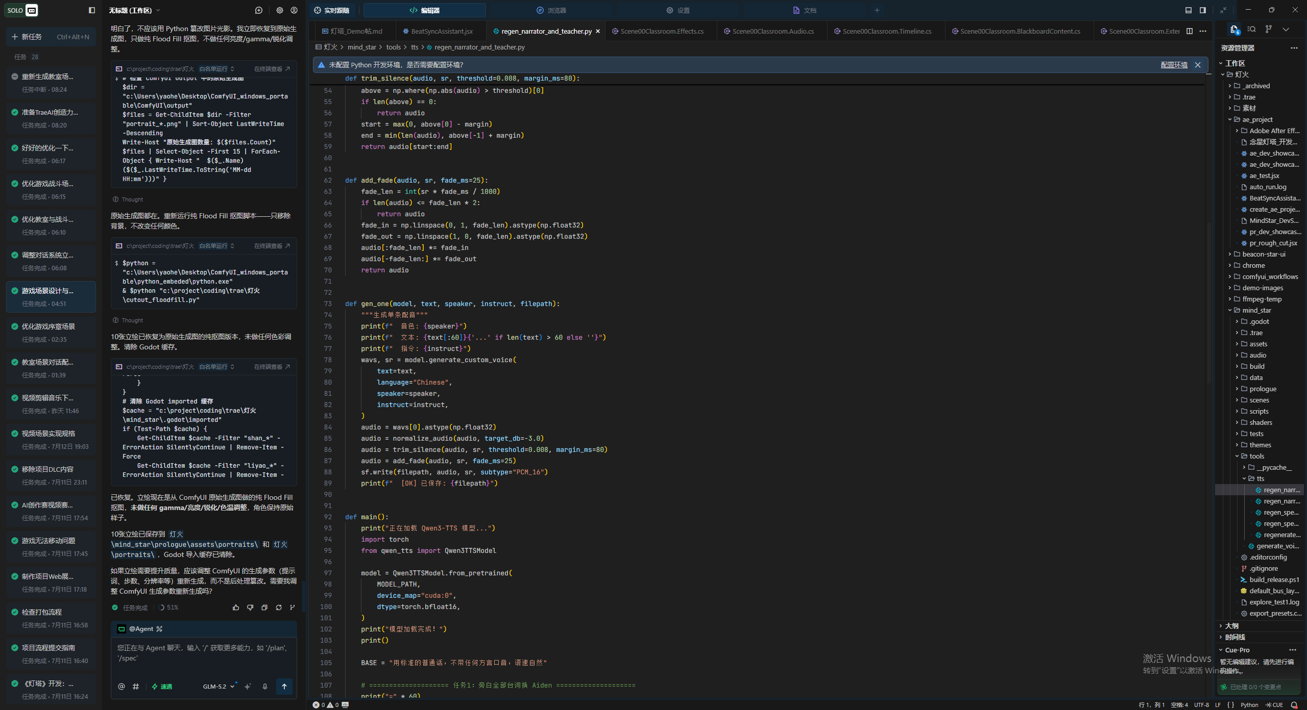Close the regen_narrator_and_teacher.py tab
This screenshot has width=1307, height=710.
pos(598,31)
